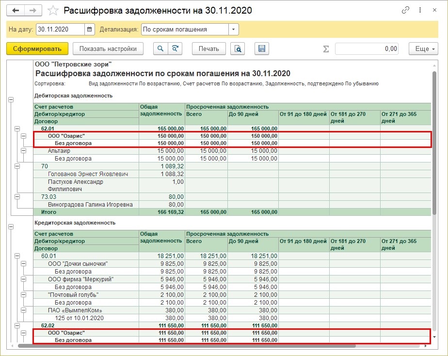
Task: Click the cell Голованов Эрнест Яковлевич
Action: (86, 174)
